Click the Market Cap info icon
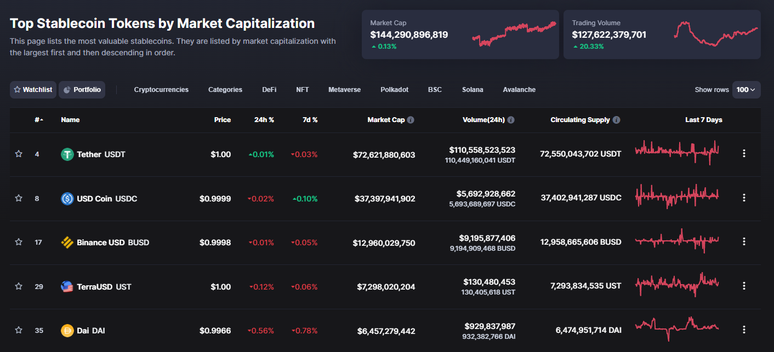This screenshot has width=774, height=352. [x=411, y=120]
